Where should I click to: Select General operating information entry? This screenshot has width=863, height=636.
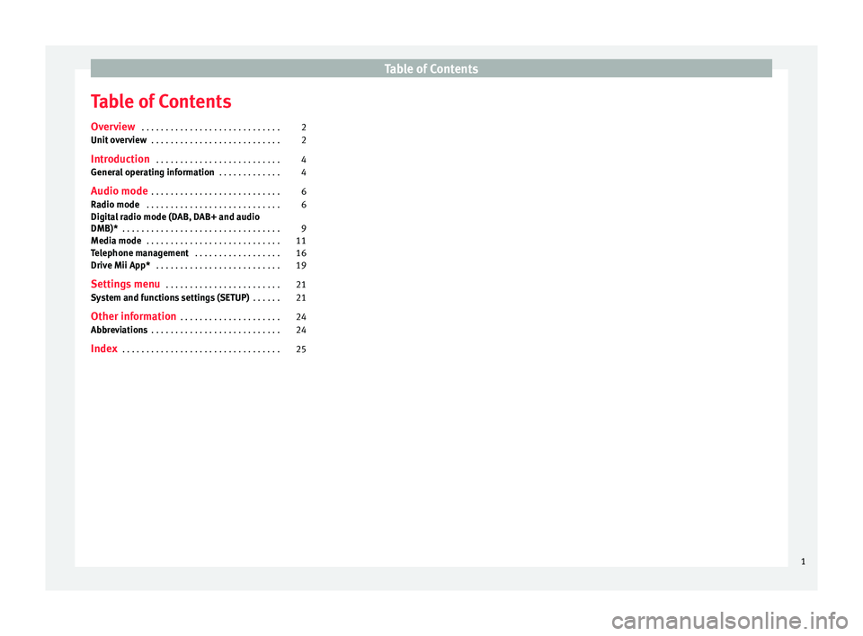pyautogui.click(x=153, y=172)
